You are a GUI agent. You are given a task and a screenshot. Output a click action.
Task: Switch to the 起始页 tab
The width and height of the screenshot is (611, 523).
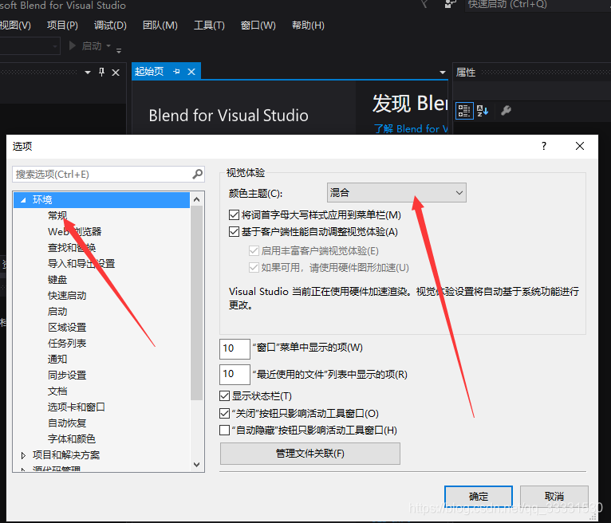[x=149, y=72]
